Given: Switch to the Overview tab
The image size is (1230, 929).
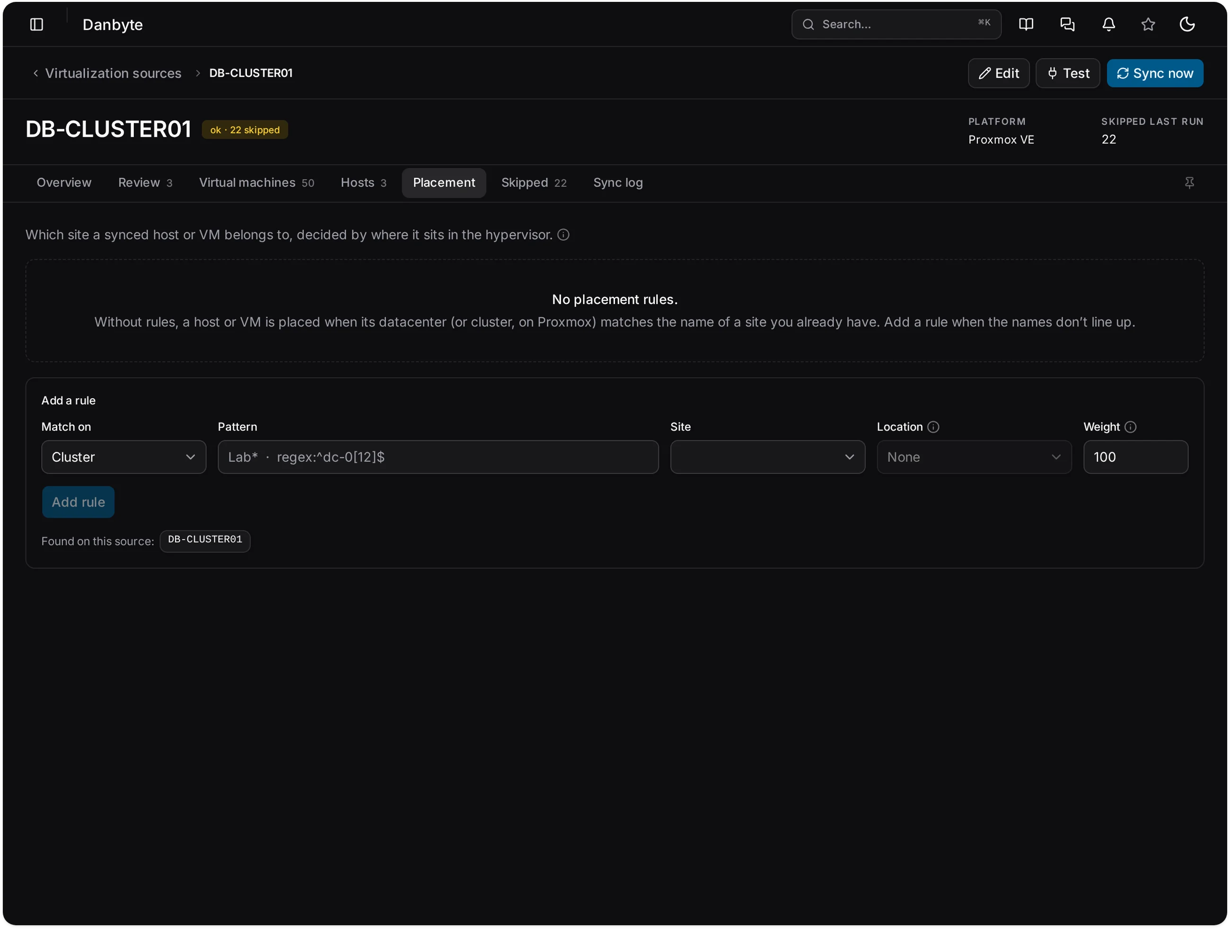Looking at the screenshot, I should coord(64,183).
